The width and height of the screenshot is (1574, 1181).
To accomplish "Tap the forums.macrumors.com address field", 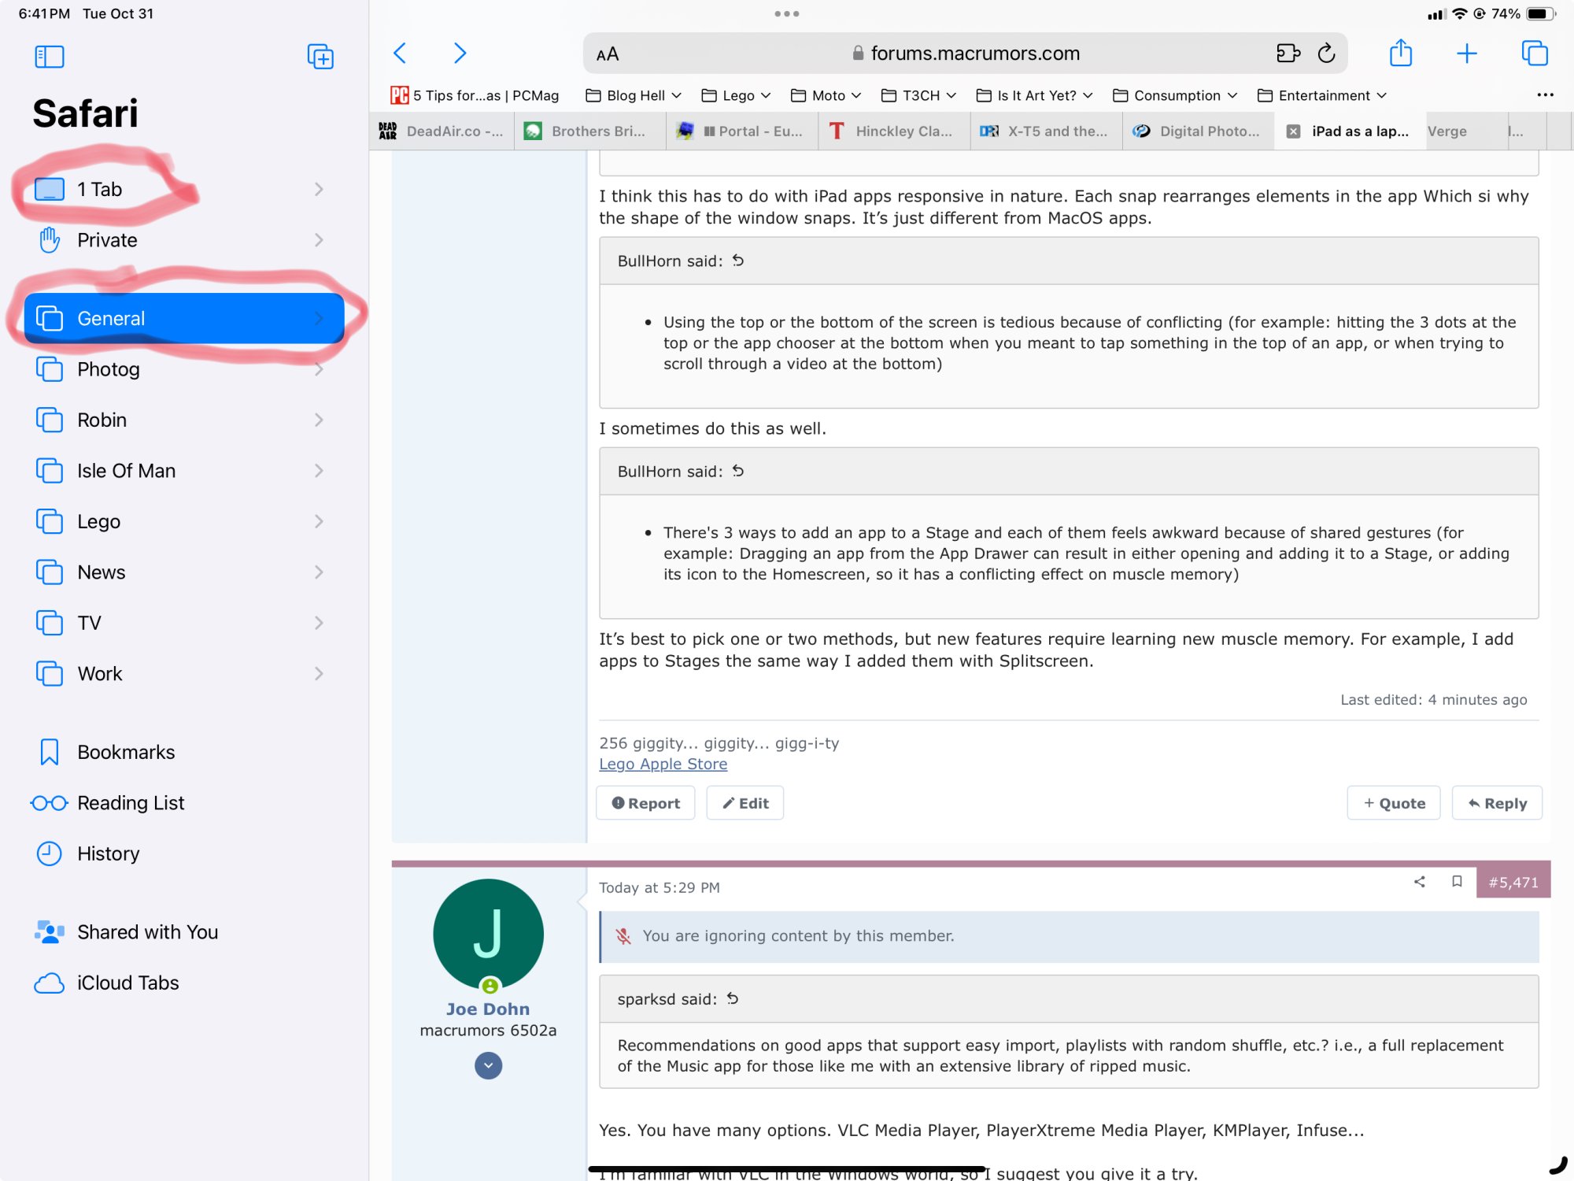I will [x=974, y=54].
